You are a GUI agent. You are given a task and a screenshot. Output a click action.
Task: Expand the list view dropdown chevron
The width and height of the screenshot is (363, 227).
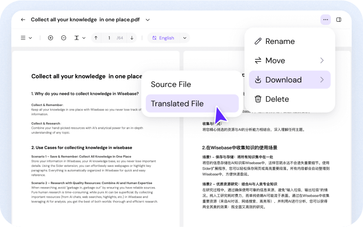[30, 38]
